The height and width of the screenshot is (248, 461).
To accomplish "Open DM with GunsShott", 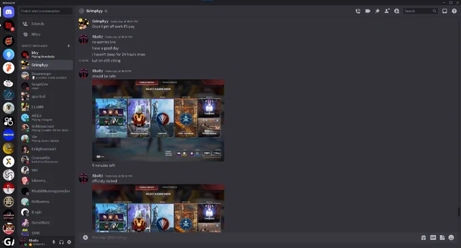I will 46,222.
